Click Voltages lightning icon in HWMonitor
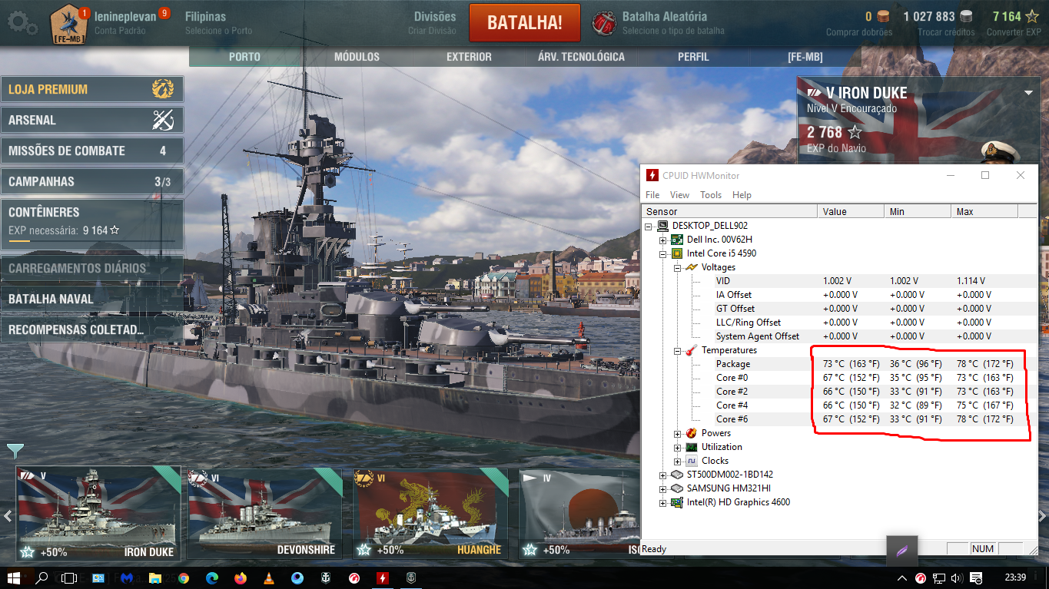This screenshot has width=1049, height=589. 692,267
